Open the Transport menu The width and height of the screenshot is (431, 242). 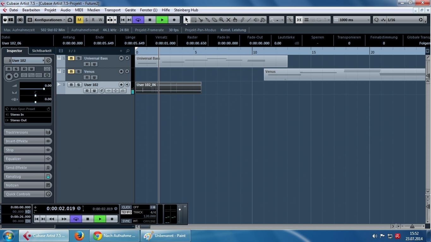[112, 10]
